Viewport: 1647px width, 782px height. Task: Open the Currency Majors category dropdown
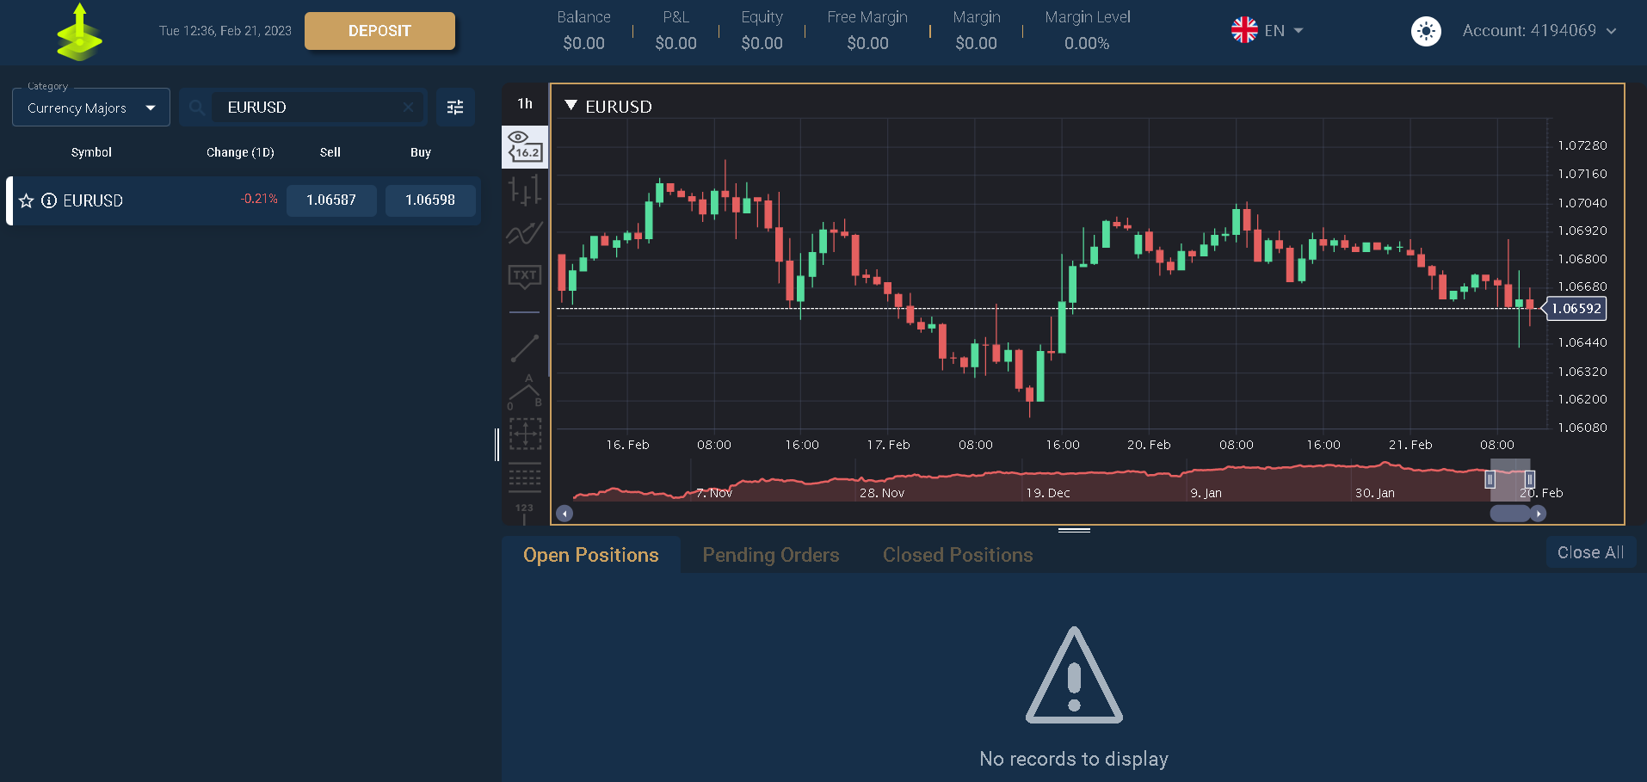pyautogui.click(x=91, y=108)
